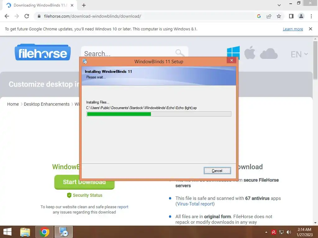This screenshot has height=238, width=318.
Task: Close the Downloading WindowBlinds tab
Action: 72,5
